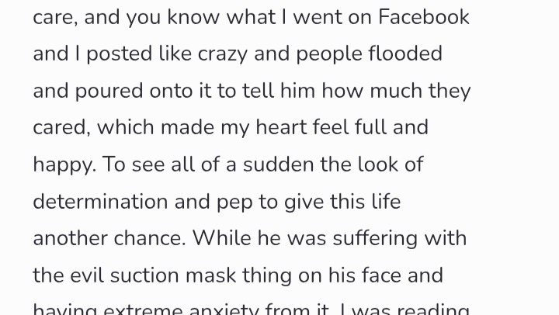
Task: Click on the word "suffering"
Action: 375,239
